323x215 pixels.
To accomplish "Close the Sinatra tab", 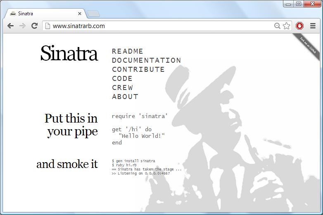I will click(80, 14).
